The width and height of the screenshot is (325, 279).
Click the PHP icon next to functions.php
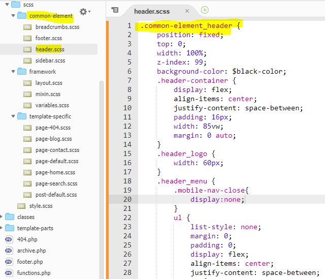tap(9, 273)
